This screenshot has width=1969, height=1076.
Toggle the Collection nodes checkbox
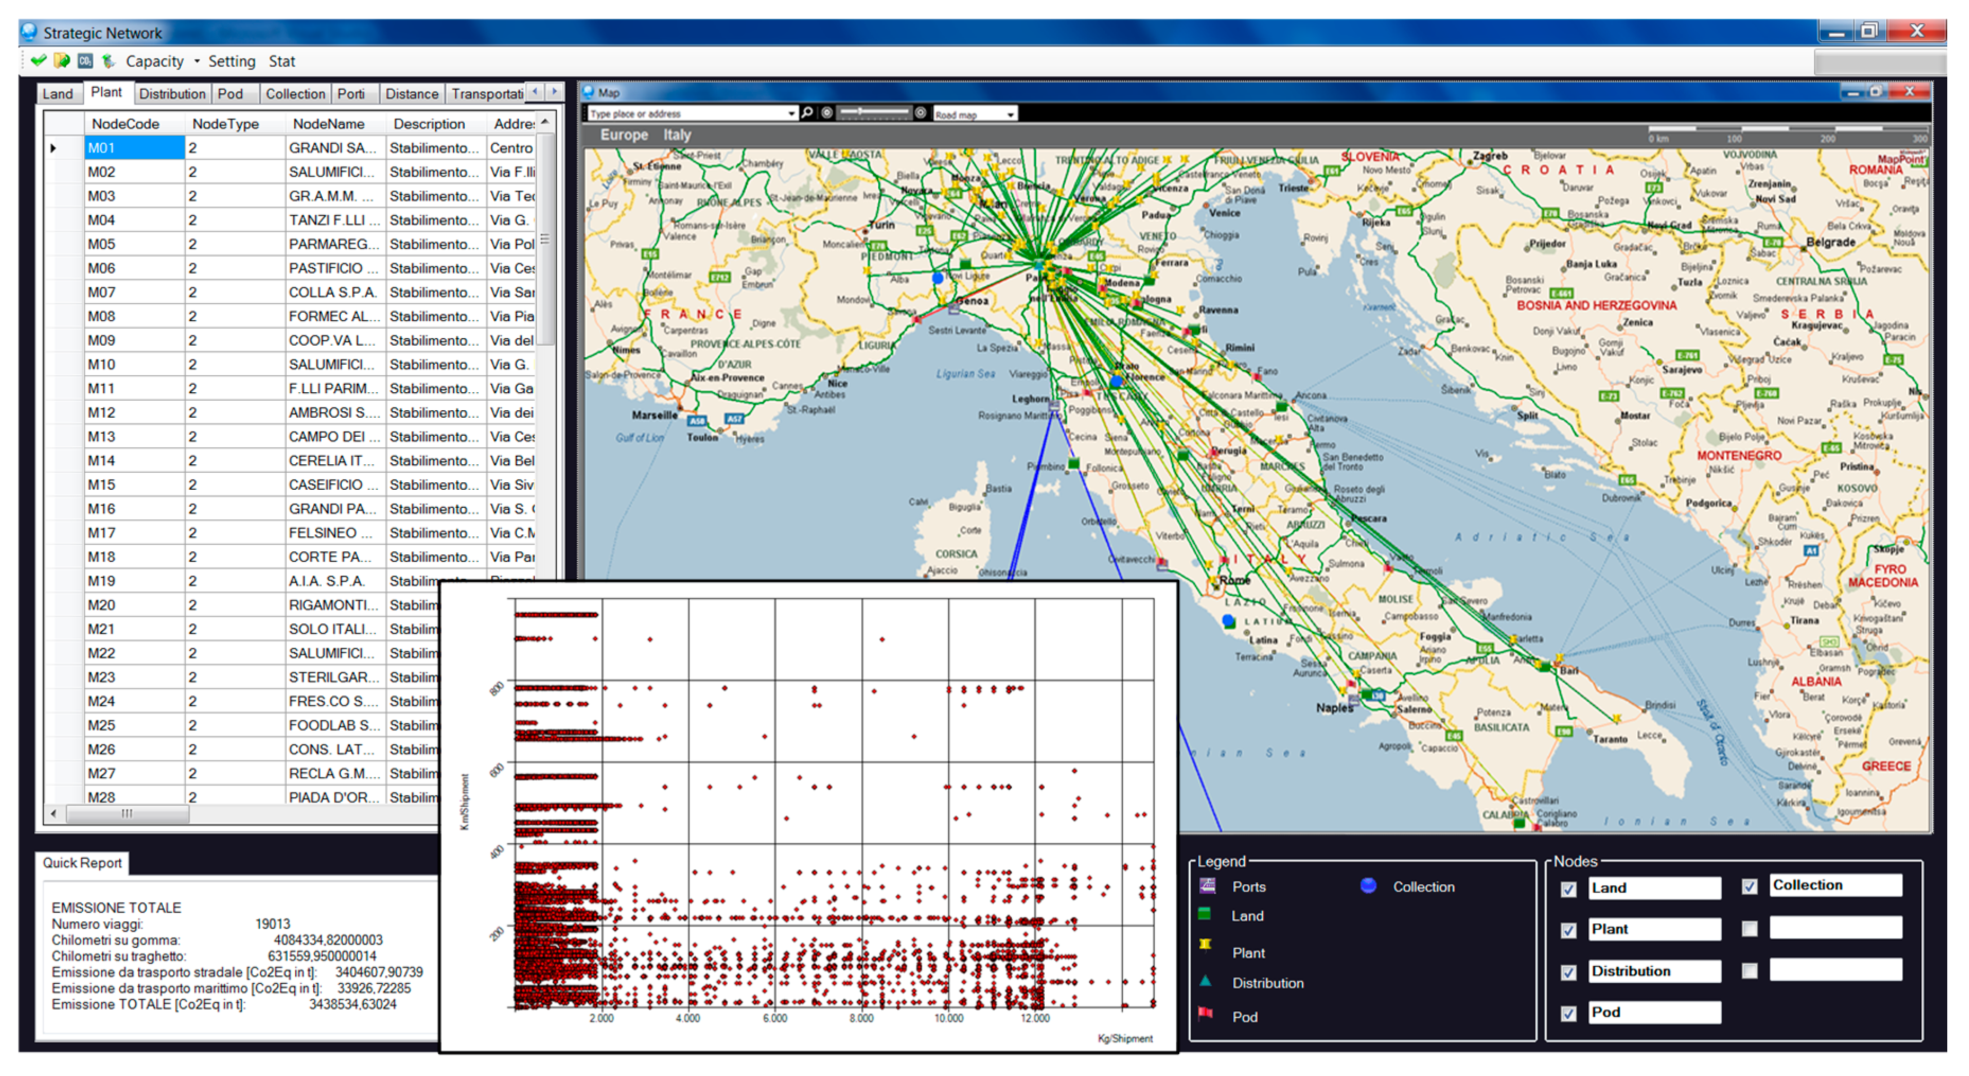point(1749,886)
